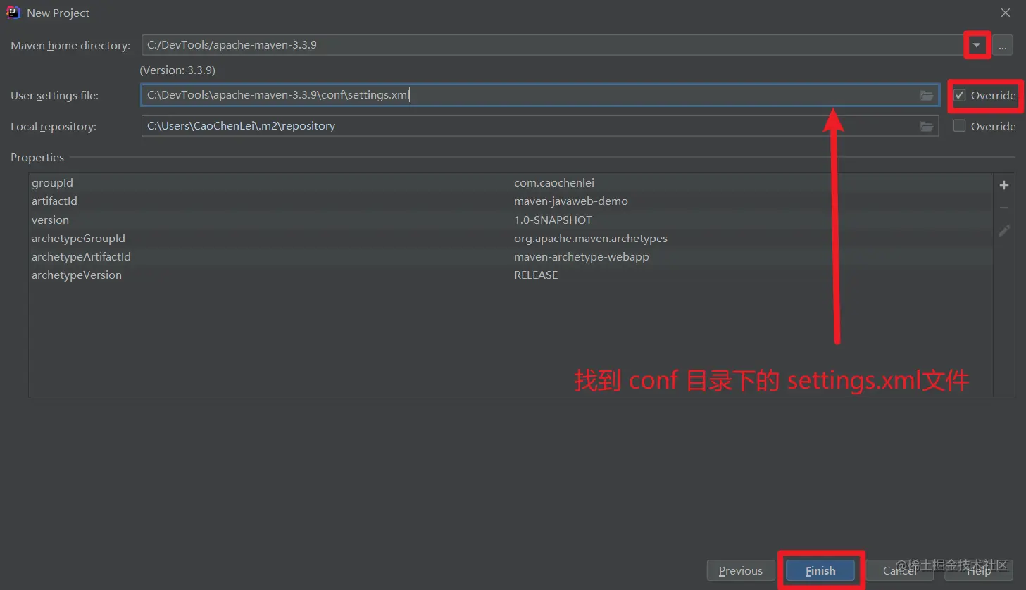Open the Maven home directory dropdown arrow
1026x590 pixels.
click(977, 45)
